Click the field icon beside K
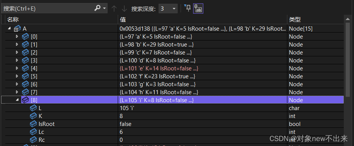Screen dimensions: 354x146 click(33, 116)
